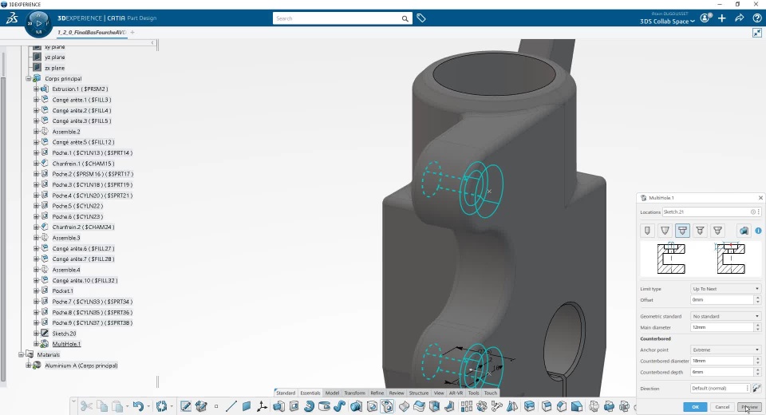Viewport: 766px width, 415px height.
Task: Expand the Sketch.20 tree node
Action: [36, 334]
